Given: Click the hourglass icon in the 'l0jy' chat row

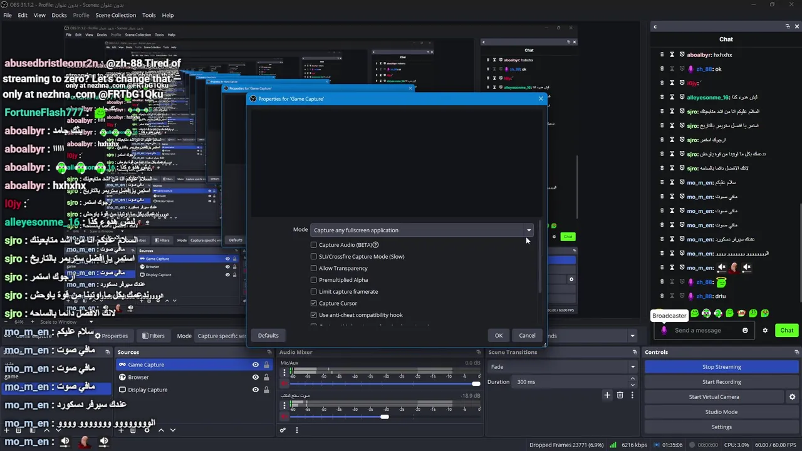Looking at the screenshot, I should (x=672, y=83).
